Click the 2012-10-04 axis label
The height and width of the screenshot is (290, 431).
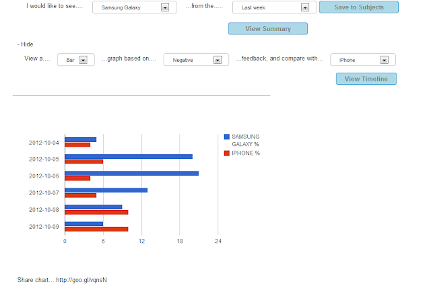point(44,143)
